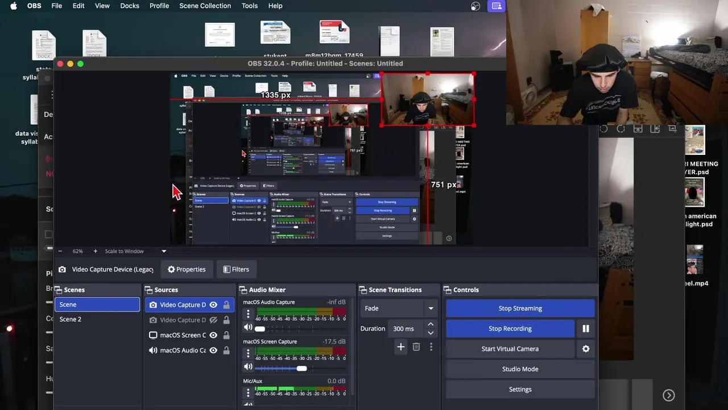The height and width of the screenshot is (410, 728).
Task: Open the Scene Collection menu
Action: point(205,6)
